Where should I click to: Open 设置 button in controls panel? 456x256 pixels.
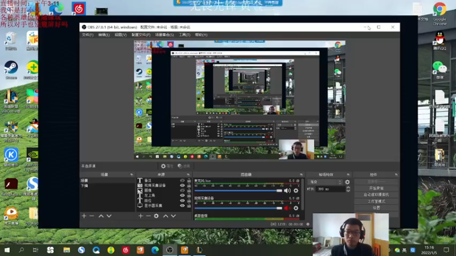[x=376, y=208]
